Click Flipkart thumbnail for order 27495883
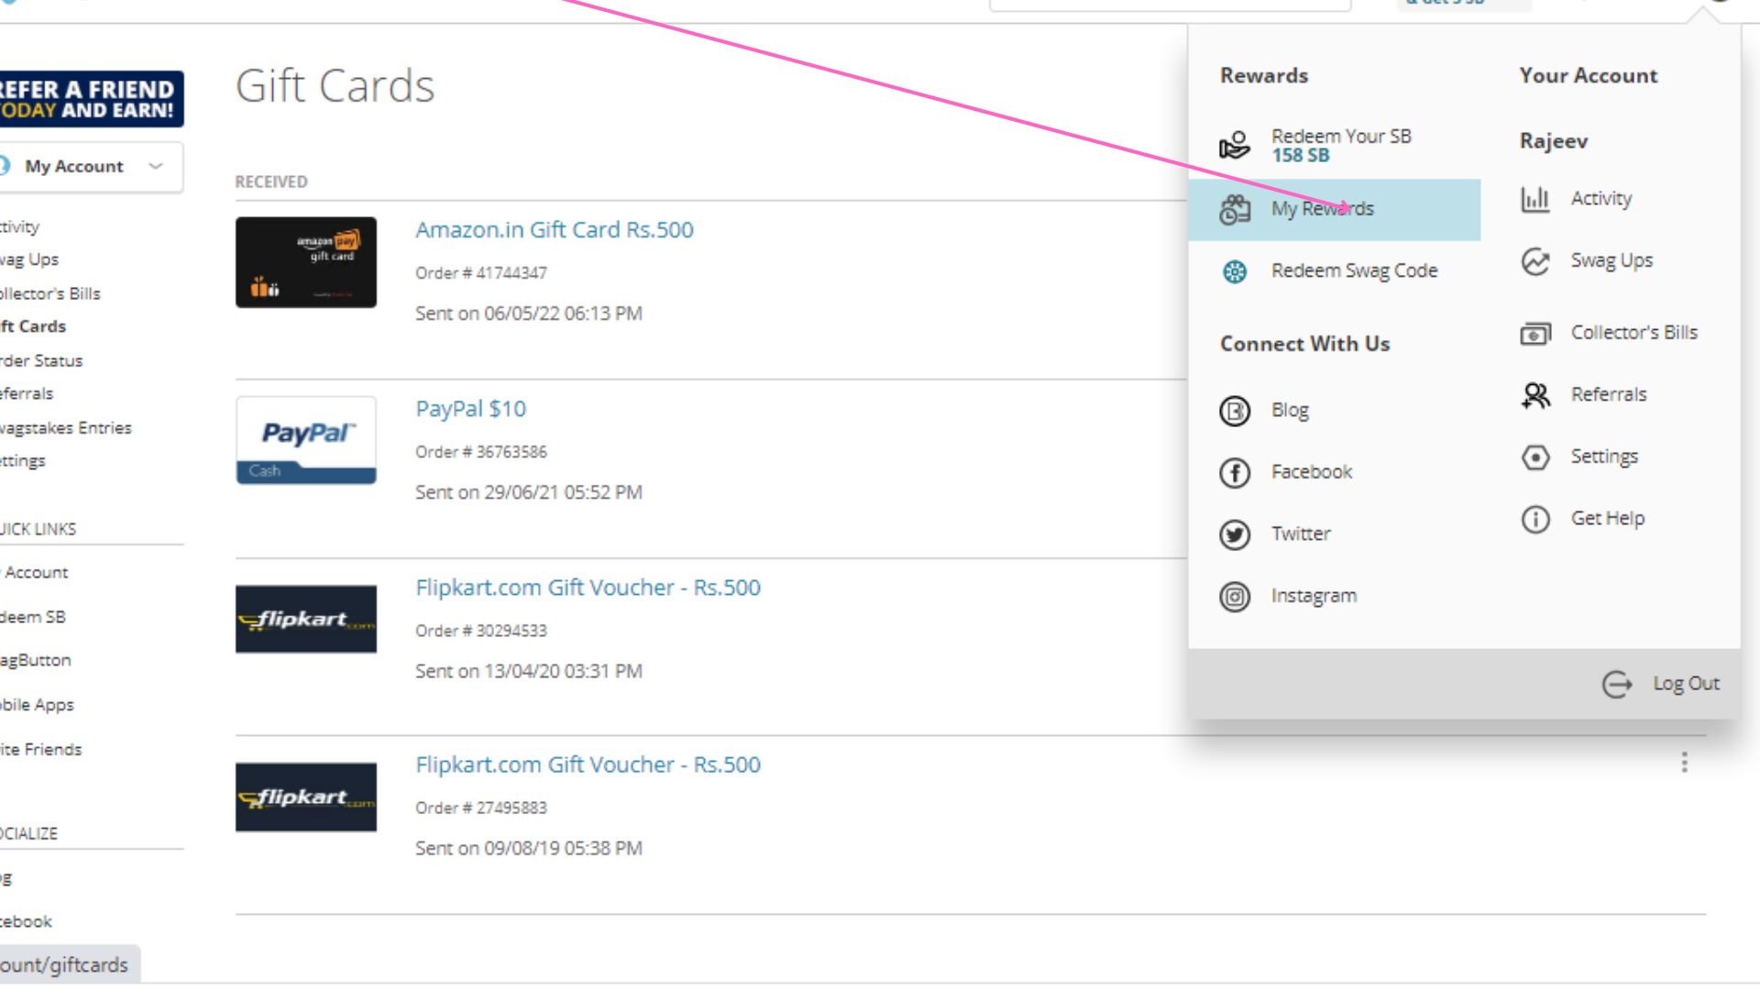 (x=306, y=797)
